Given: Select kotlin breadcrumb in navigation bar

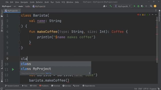Looking at the screenshot, I should click(28, 6).
